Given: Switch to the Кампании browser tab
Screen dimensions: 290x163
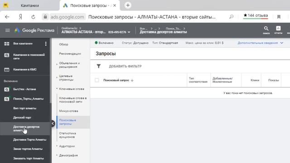Looking at the screenshot, I should click(x=29, y=5).
